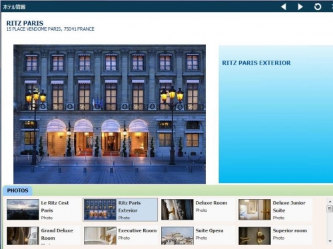
Task: Open the PHOTOS tab
Action: point(17,190)
